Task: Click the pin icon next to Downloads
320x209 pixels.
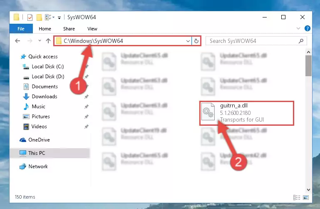Action: coord(87,97)
